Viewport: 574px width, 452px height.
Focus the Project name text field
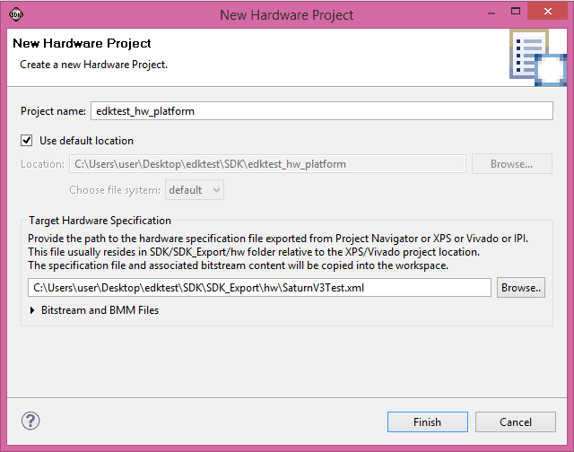click(x=321, y=111)
